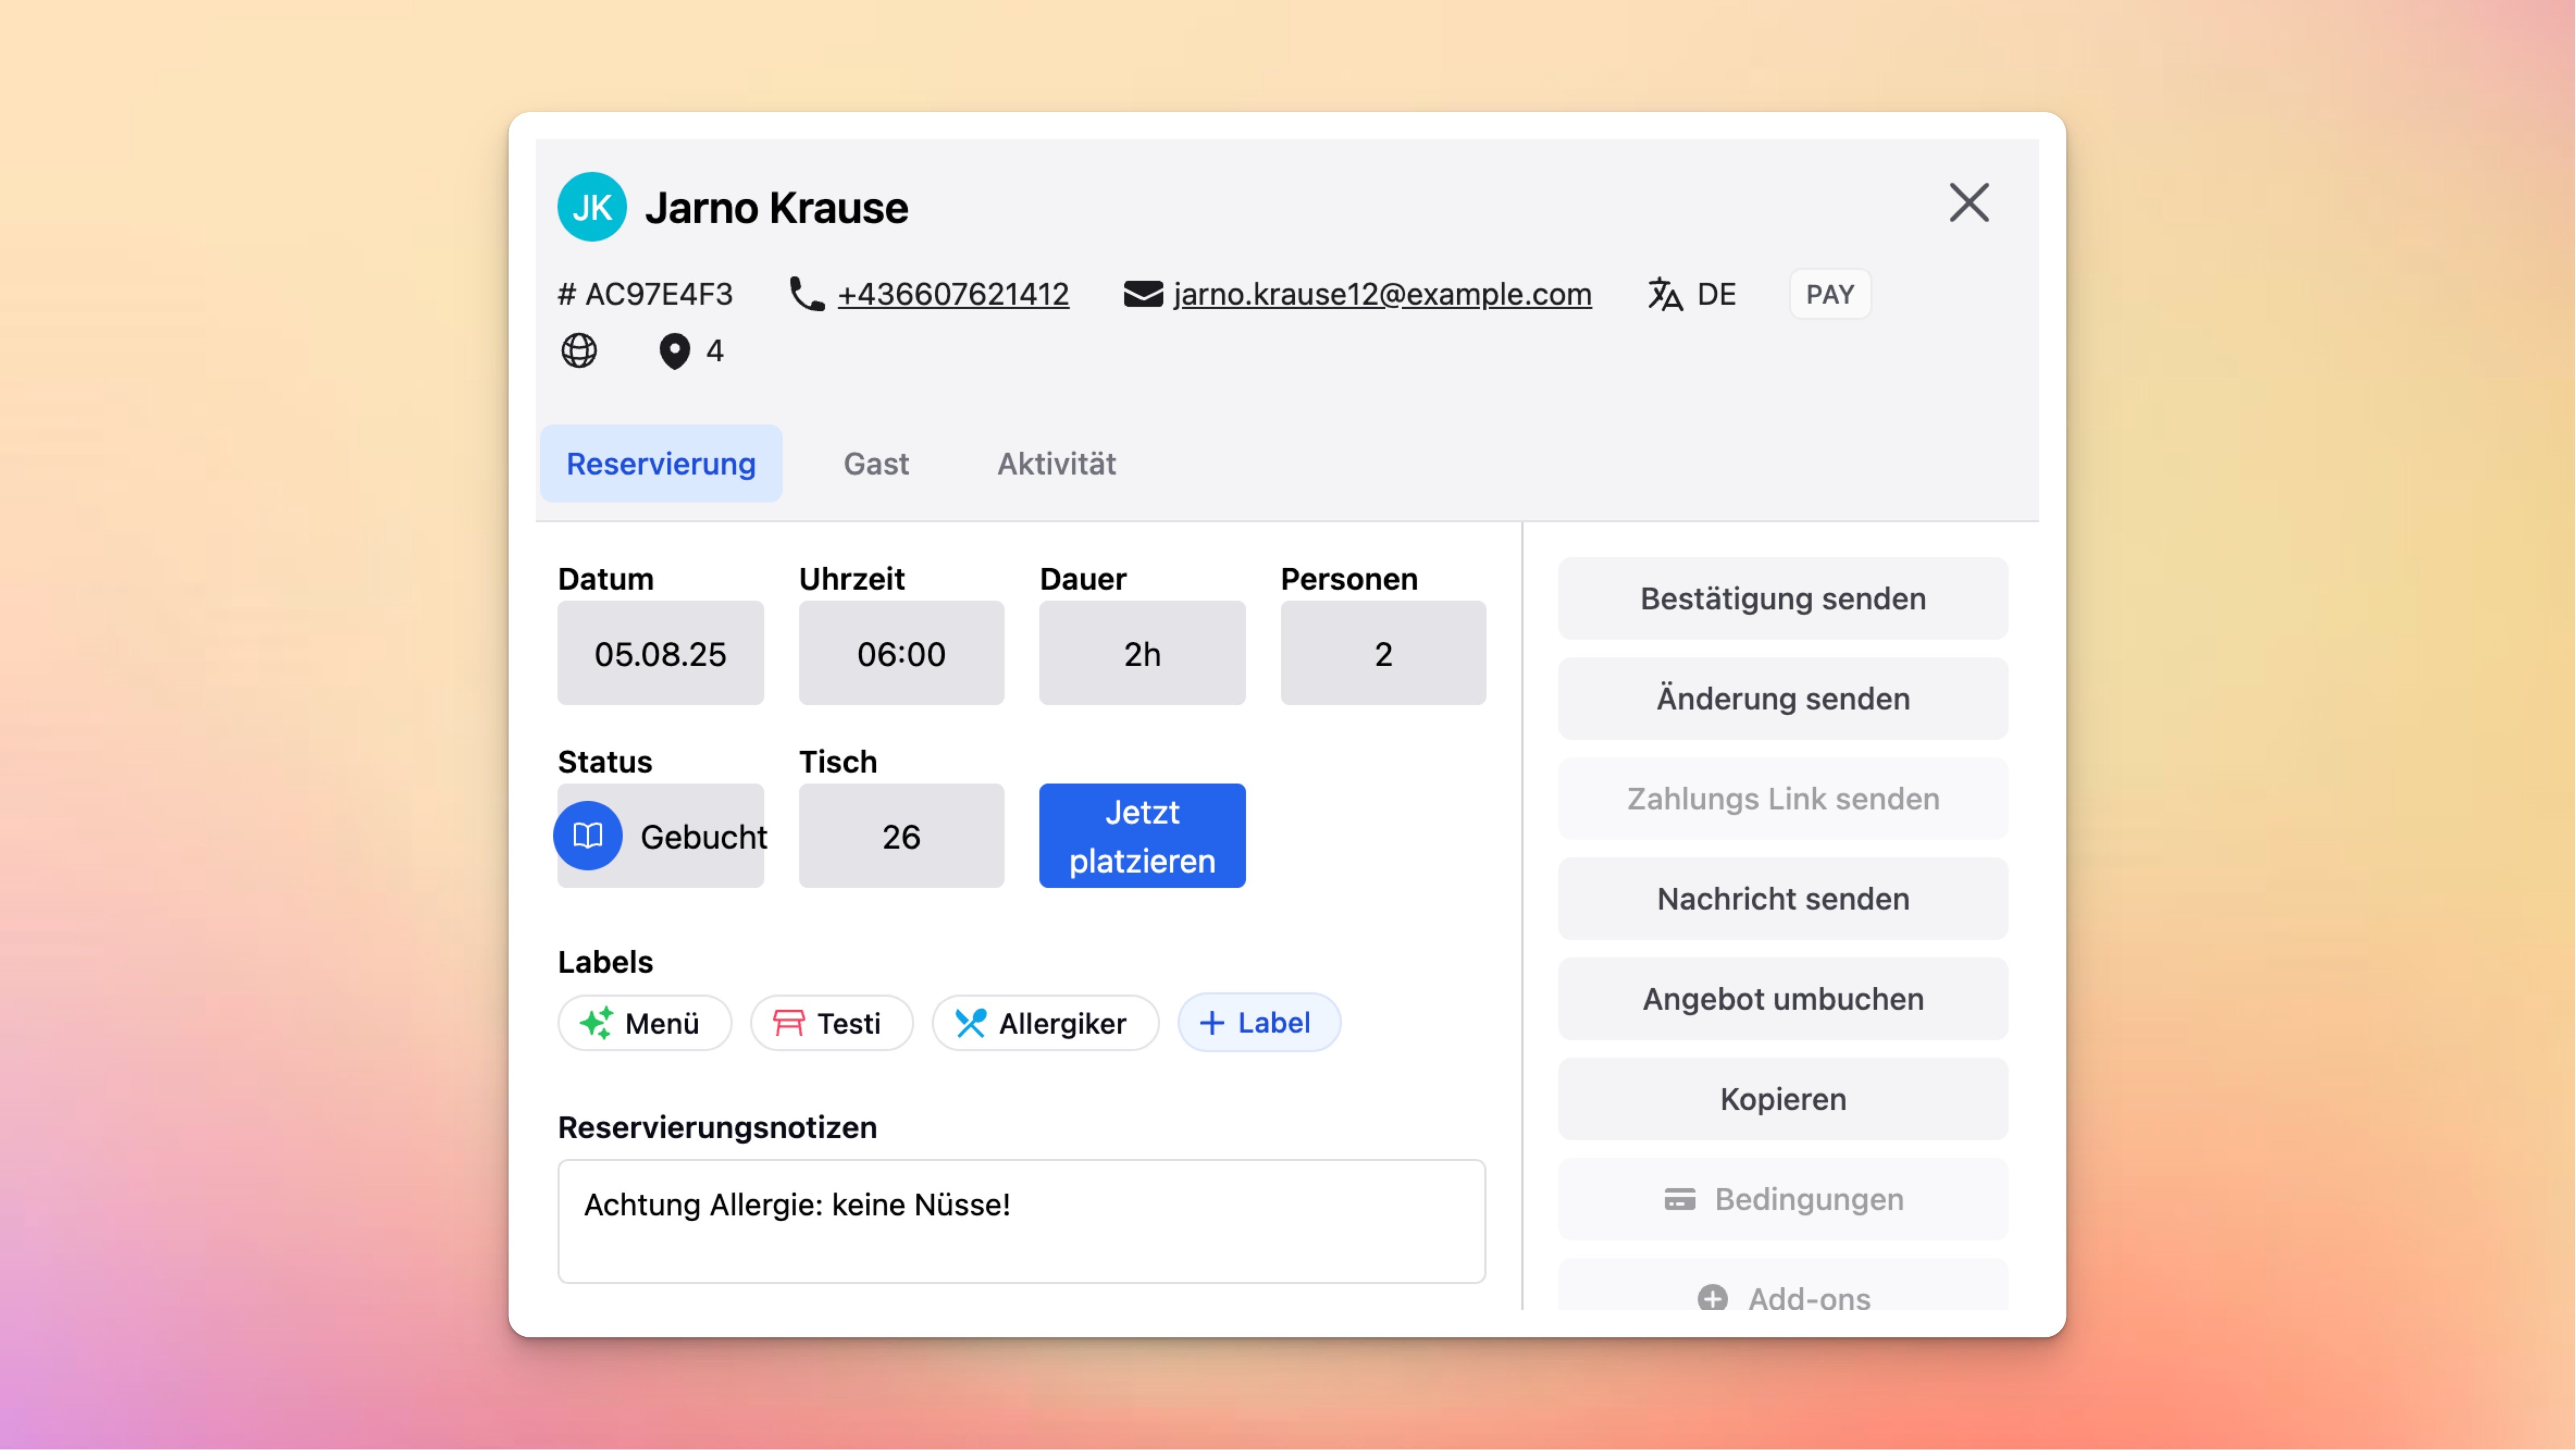
Task: Click the credit card icon in Bedingungen
Action: click(x=1680, y=1199)
